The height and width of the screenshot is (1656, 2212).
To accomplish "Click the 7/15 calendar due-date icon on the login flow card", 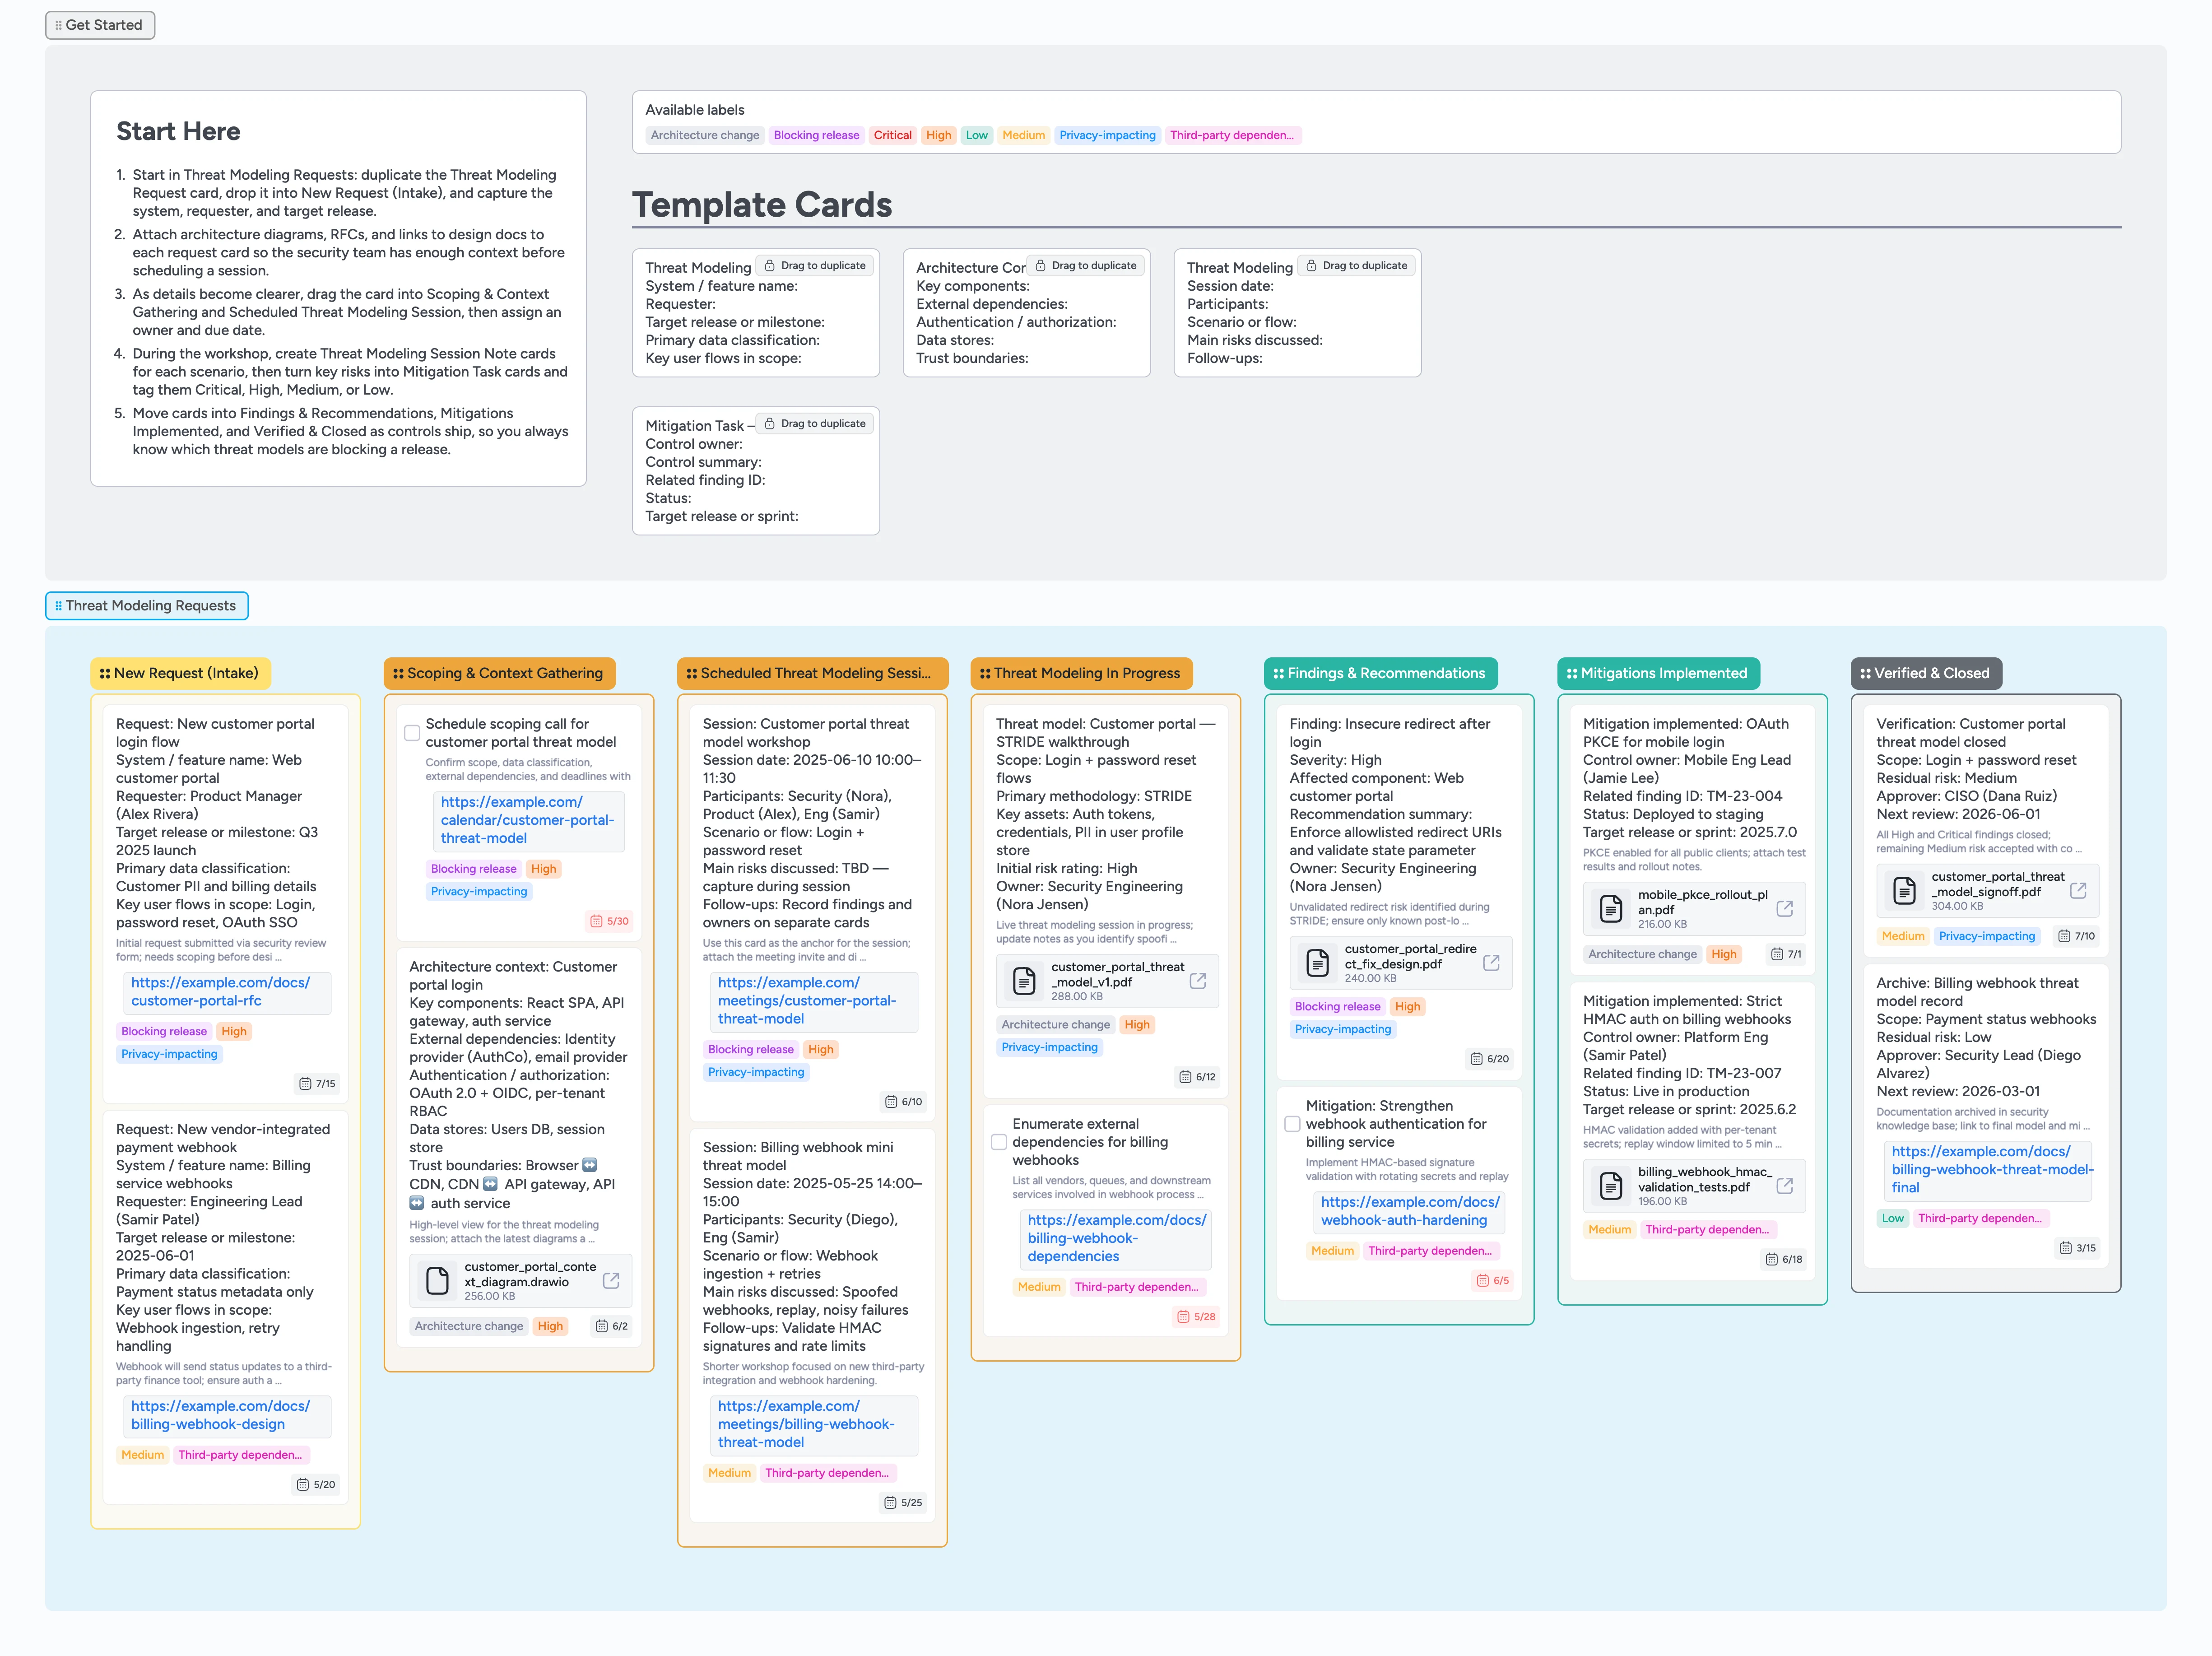I will click(x=306, y=1083).
